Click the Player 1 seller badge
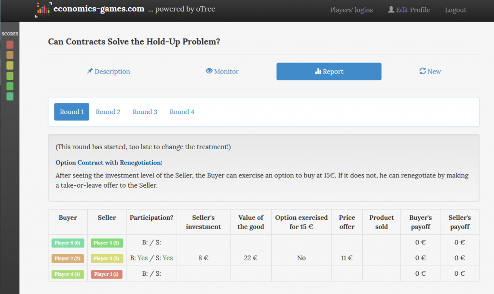The image size is (494, 294). point(107,274)
